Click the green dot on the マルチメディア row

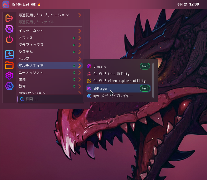74,66
